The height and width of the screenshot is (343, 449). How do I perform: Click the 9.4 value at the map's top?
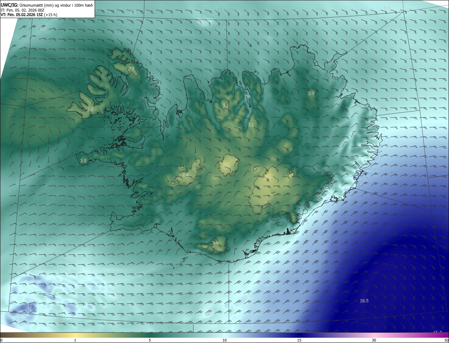click(387, 8)
